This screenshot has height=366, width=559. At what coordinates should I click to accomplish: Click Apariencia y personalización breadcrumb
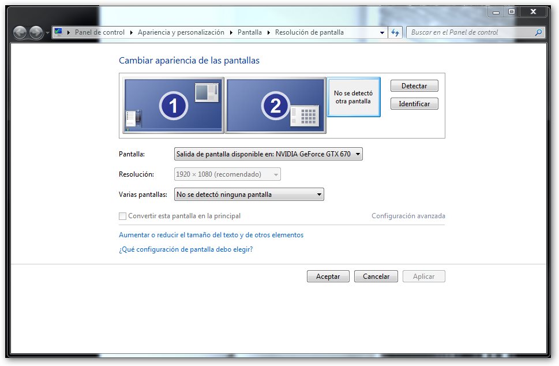[x=181, y=32]
